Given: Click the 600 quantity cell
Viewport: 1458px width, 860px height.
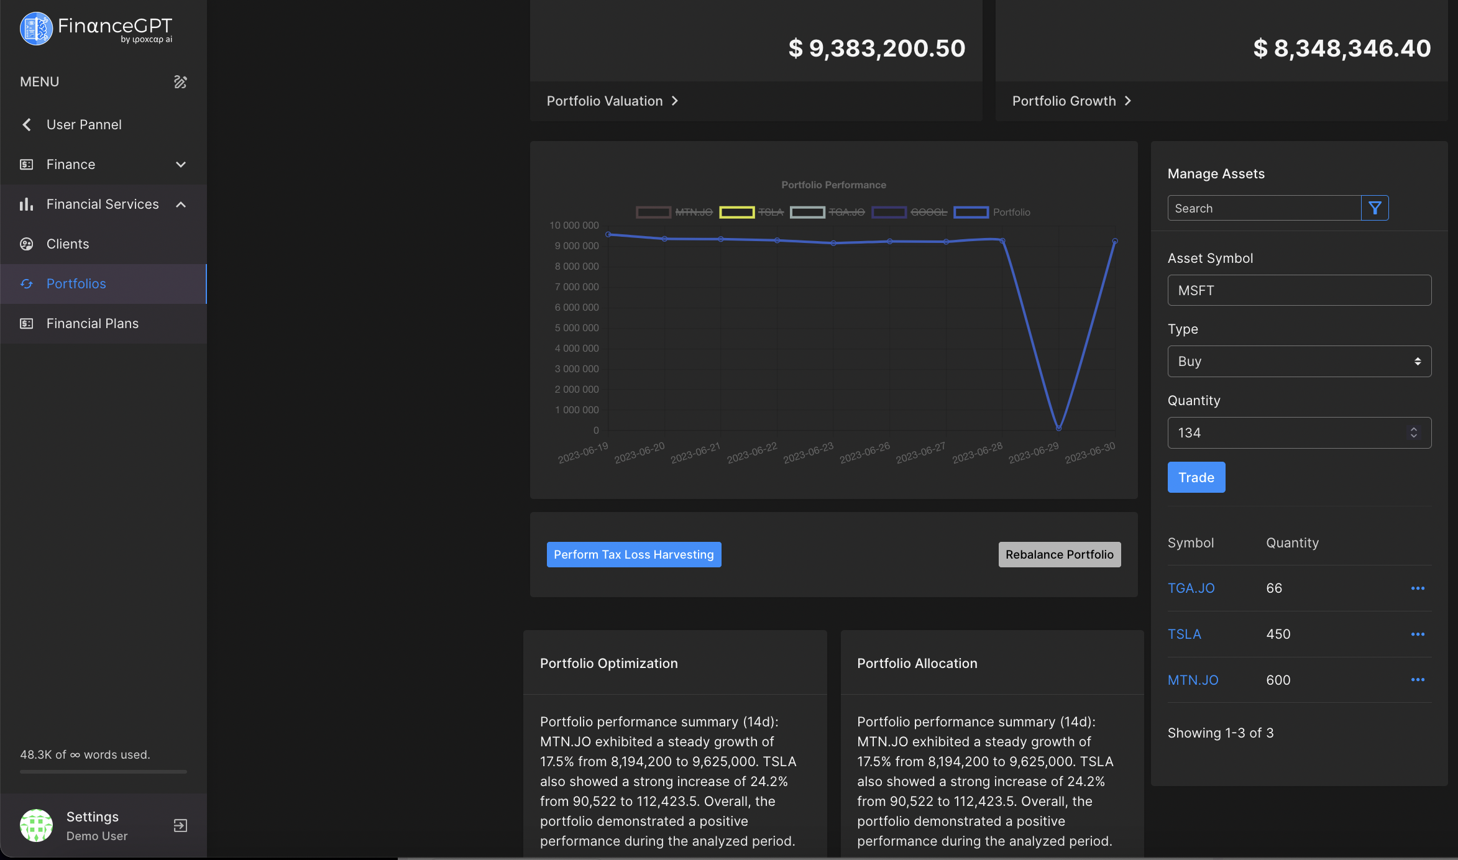Looking at the screenshot, I should [1278, 680].
